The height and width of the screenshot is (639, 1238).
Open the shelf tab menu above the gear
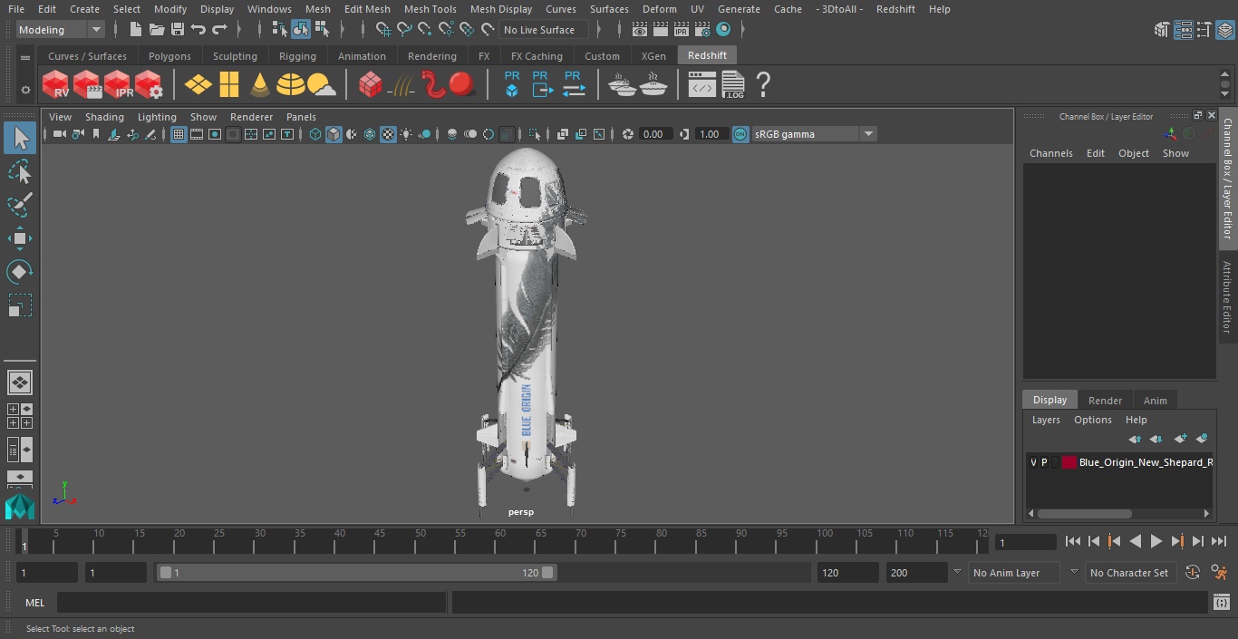click(25, 56)
